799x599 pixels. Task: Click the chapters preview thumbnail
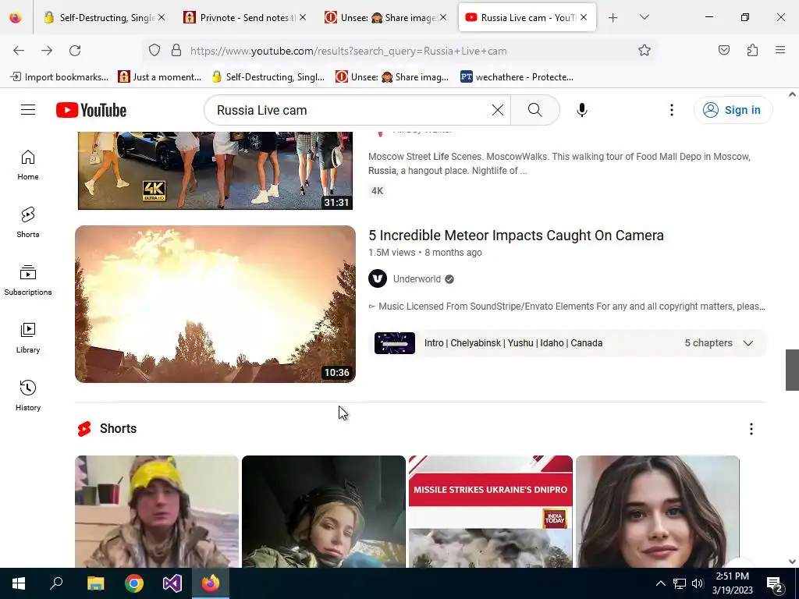pos(394,343)
